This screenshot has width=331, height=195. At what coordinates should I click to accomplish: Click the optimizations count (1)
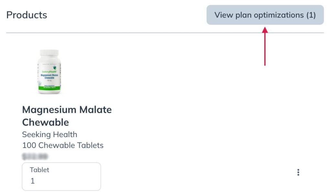pos(311,15)
